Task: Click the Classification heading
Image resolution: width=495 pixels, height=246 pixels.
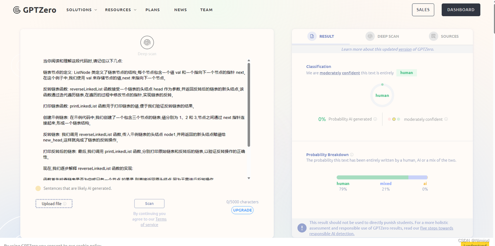Action: (x=319, y=66)
